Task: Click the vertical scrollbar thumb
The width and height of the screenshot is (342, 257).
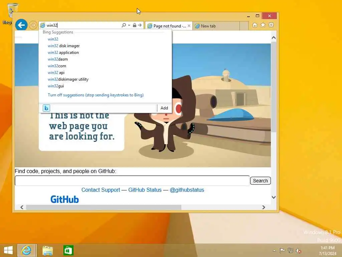Action: pos(274,87)
